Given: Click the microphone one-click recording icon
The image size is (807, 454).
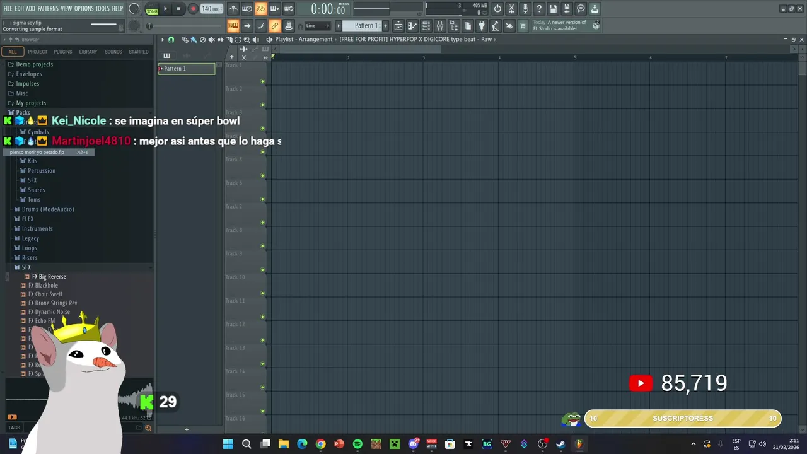Looking at the screenshot, I should (525, 9).
